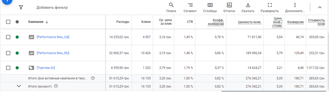The image size is (329, 92).
Task: Toggle the select-all campaigns checkbox in header
Action: pyautogui.click(x=8, y=22)
